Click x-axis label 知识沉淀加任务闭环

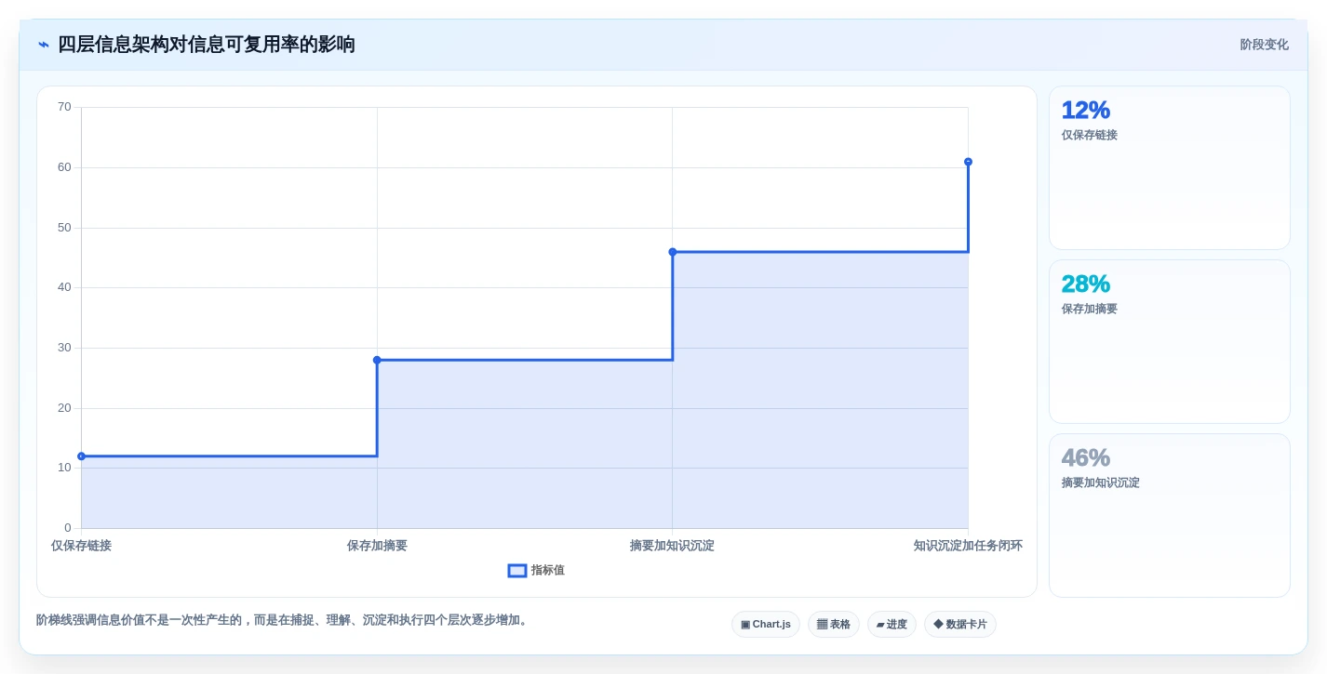pos(968,546)
